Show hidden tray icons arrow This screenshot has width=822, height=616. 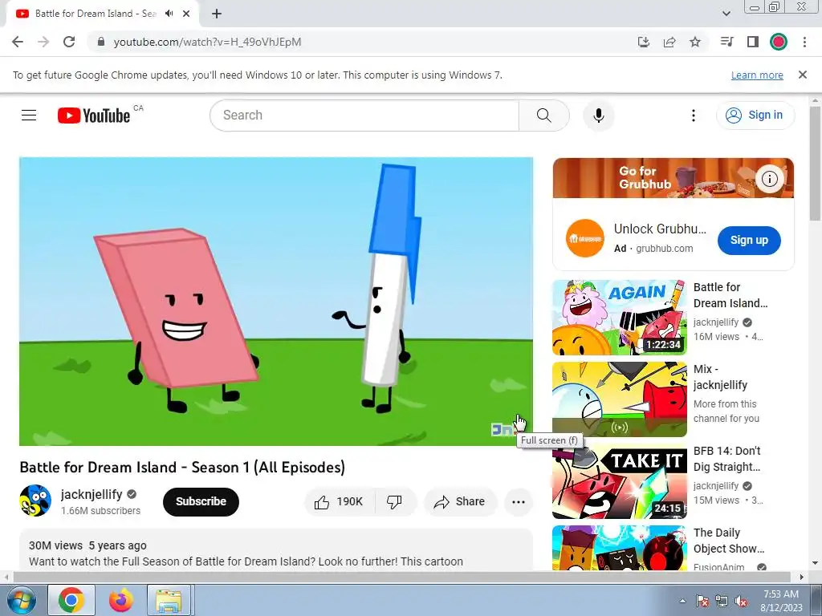coord(682,601)
